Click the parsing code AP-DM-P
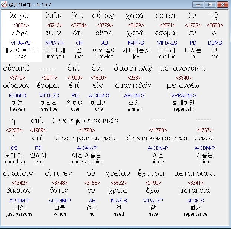 pos(19,201)
